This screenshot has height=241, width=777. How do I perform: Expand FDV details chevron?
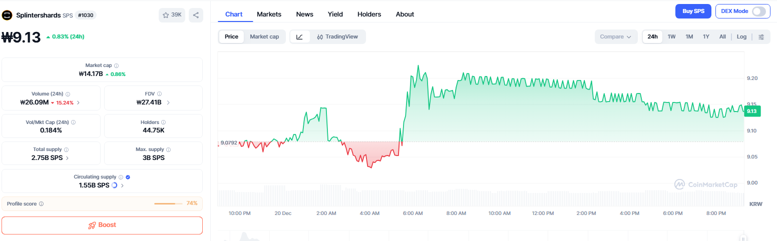tap(168, 102)
